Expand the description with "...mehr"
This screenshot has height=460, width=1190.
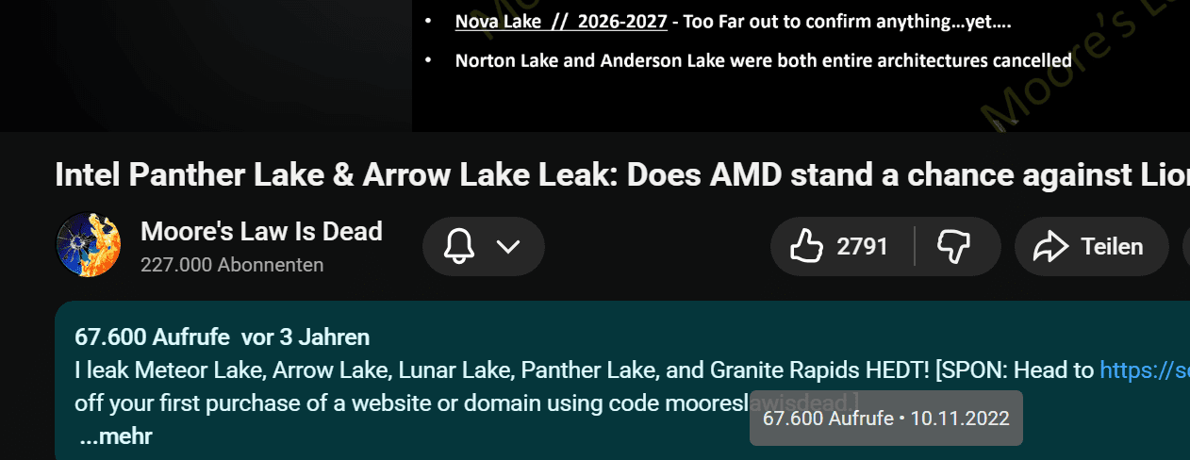click(x=115, y=436)
